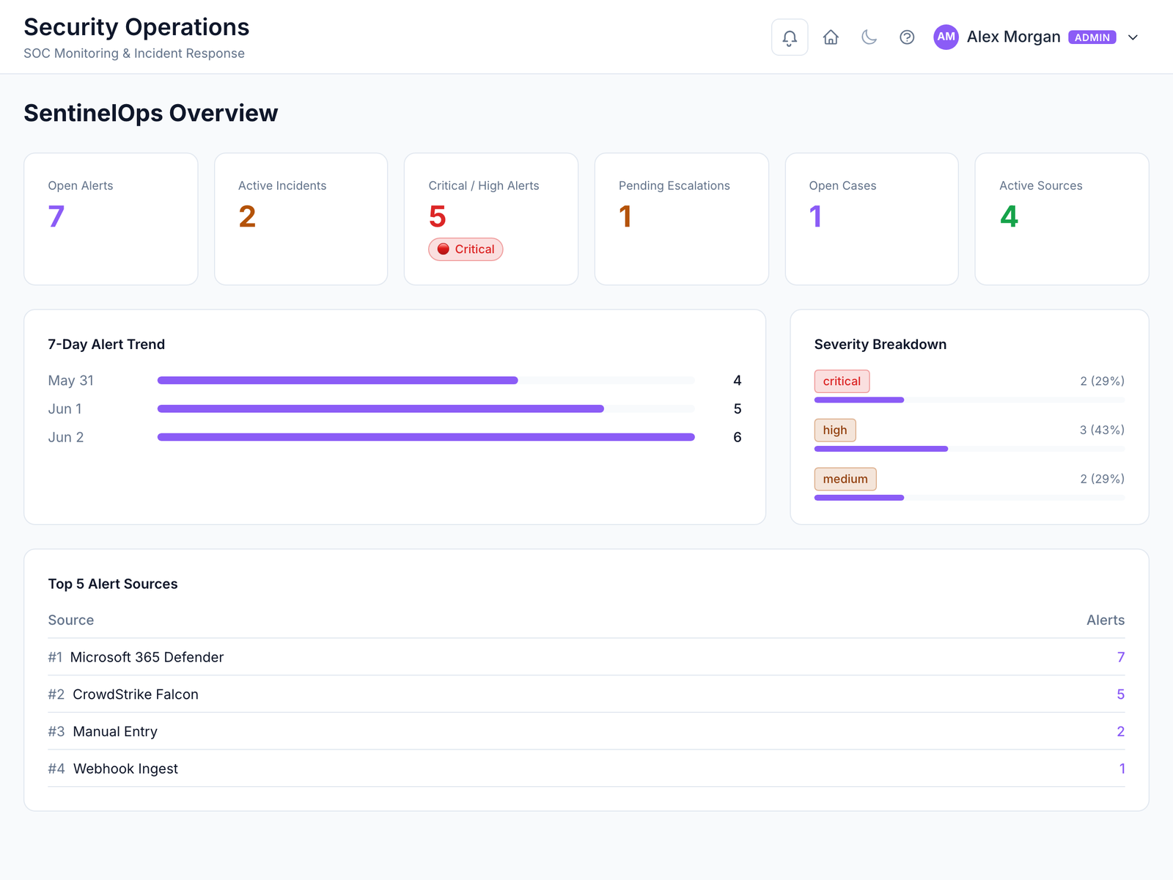Select the Pending Escalations card
Viewport: 1173px width, 880px height.
click(681, 219)
